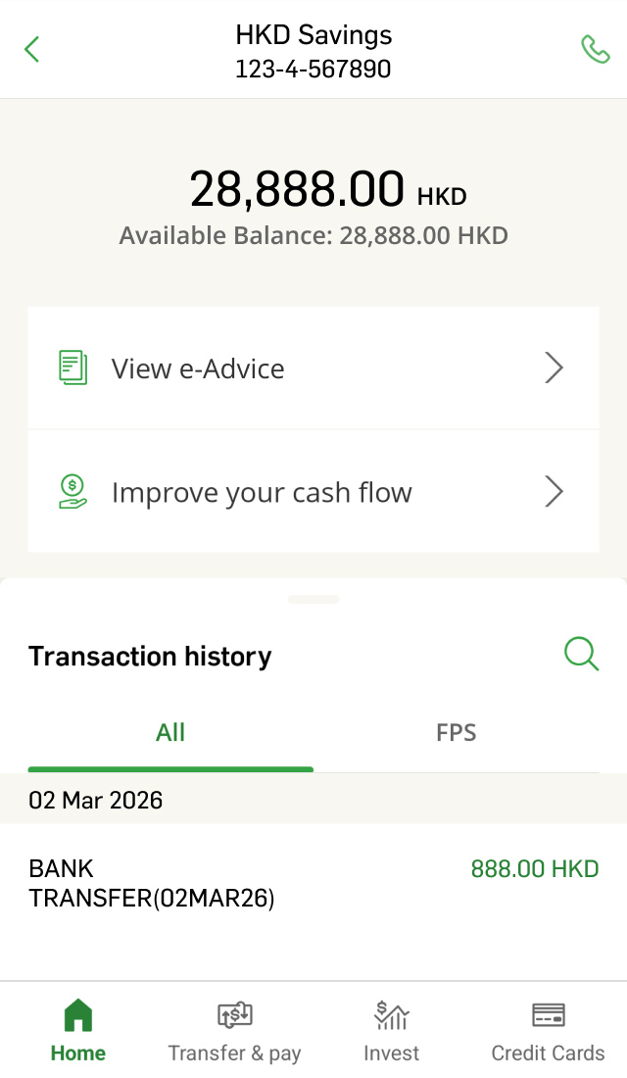The image size is (627, 1078).
Task: Tap the Home house icon
Action: 78,1016
